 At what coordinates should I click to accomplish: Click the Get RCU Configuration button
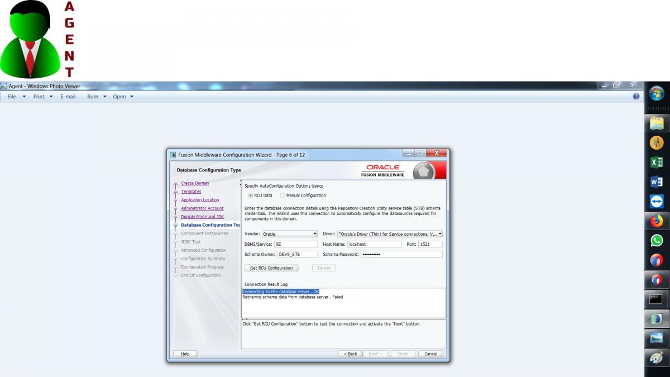tap(271, 268)
